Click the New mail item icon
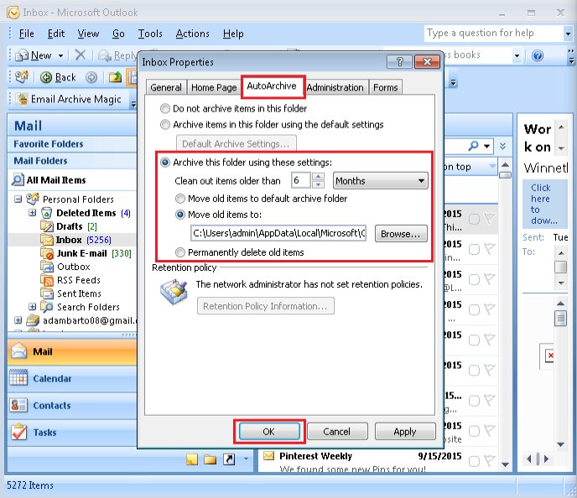577x498 pixels. click(x=22, y=55)
